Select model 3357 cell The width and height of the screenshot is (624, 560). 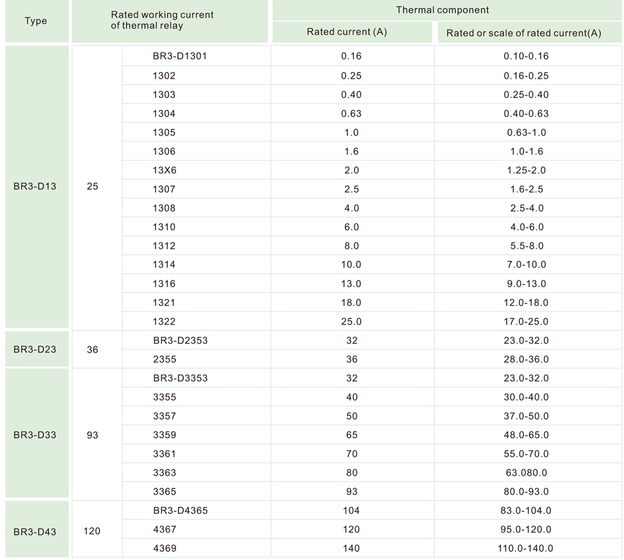click(196, 416)
